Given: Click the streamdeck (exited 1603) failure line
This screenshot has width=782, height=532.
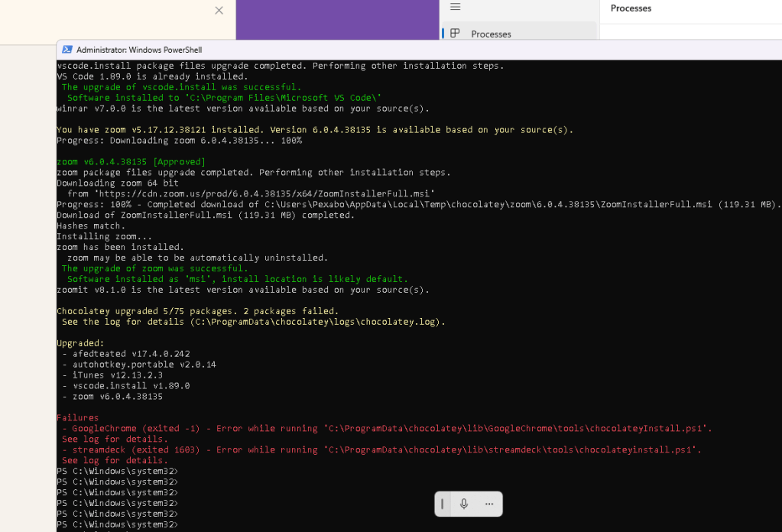Looking at the screenshot, I should 381,449.
